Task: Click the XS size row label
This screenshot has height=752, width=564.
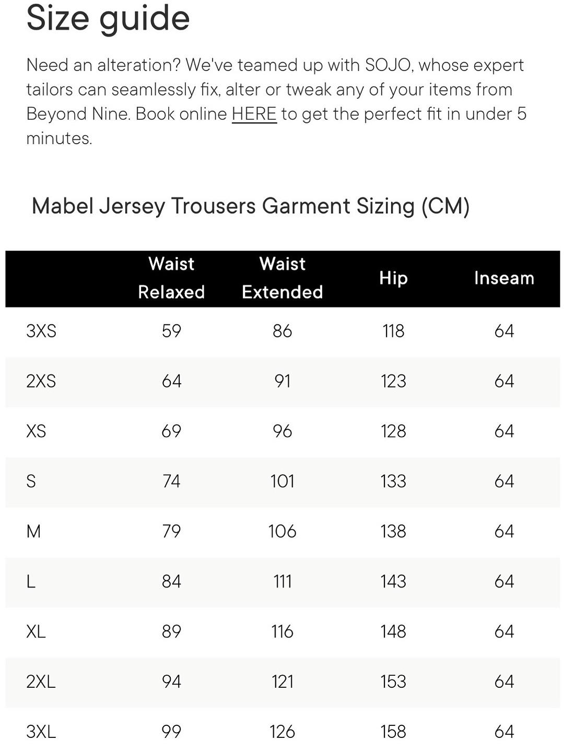Action: pyautogui.click(x=36, y=431)
